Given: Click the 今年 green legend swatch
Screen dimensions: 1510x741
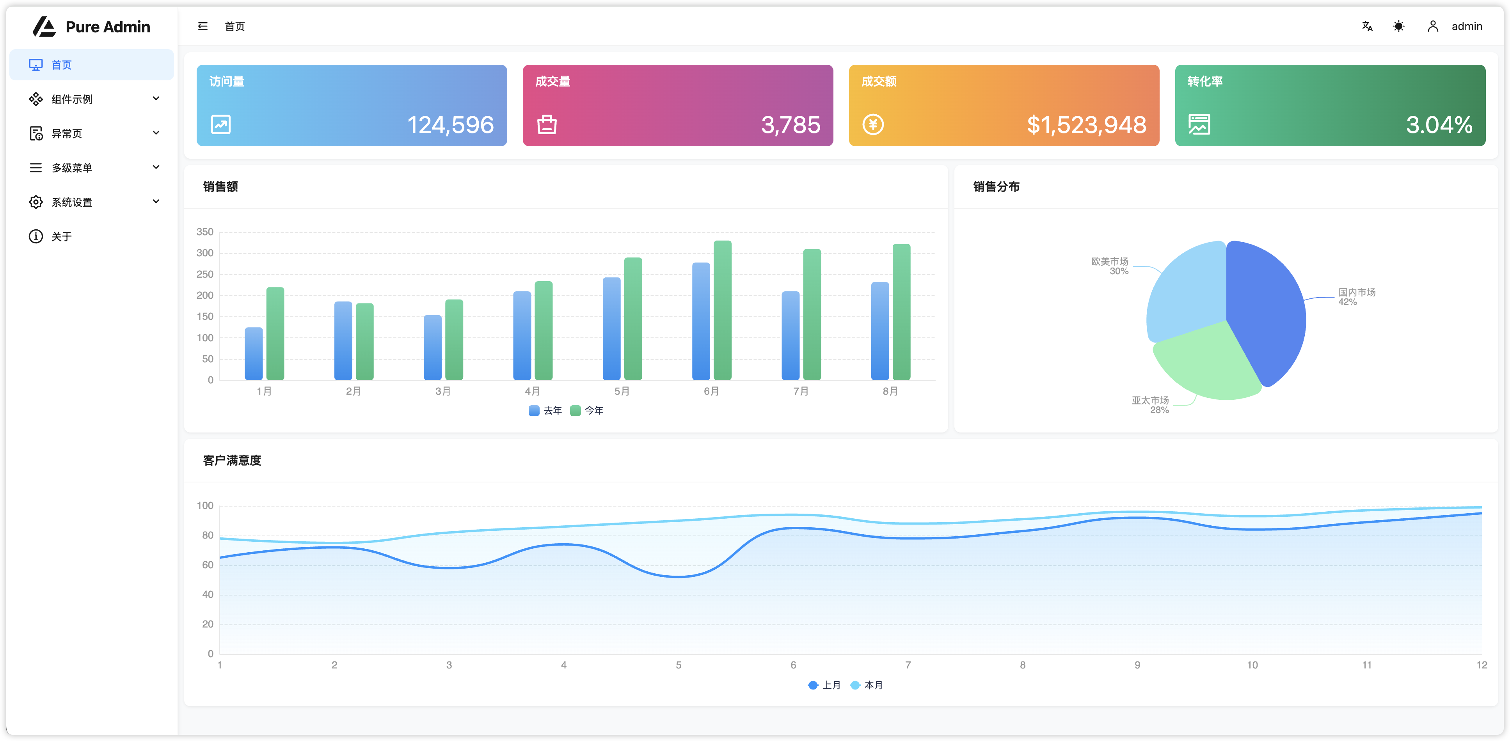Looking at the screenshot, I should point(575,411).
